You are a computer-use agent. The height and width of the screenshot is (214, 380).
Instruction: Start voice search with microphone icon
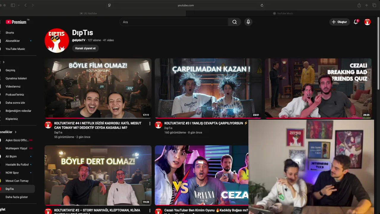coord(248,22)
